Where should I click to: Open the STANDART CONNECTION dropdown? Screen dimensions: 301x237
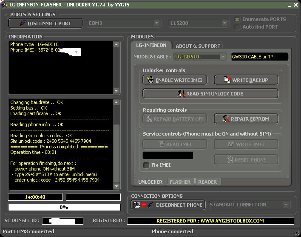286,205
